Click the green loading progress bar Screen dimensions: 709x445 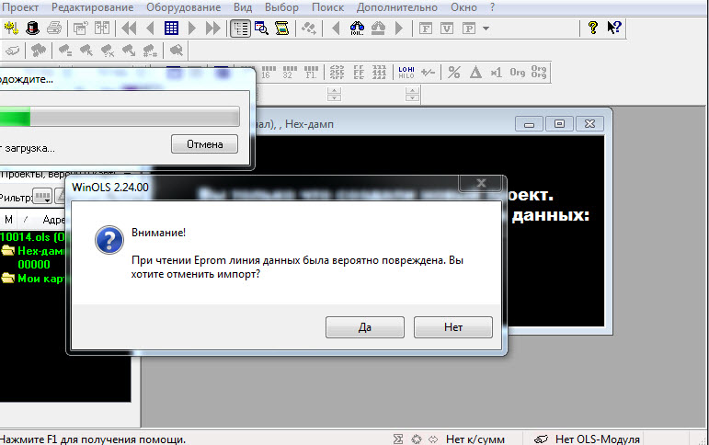120,117
